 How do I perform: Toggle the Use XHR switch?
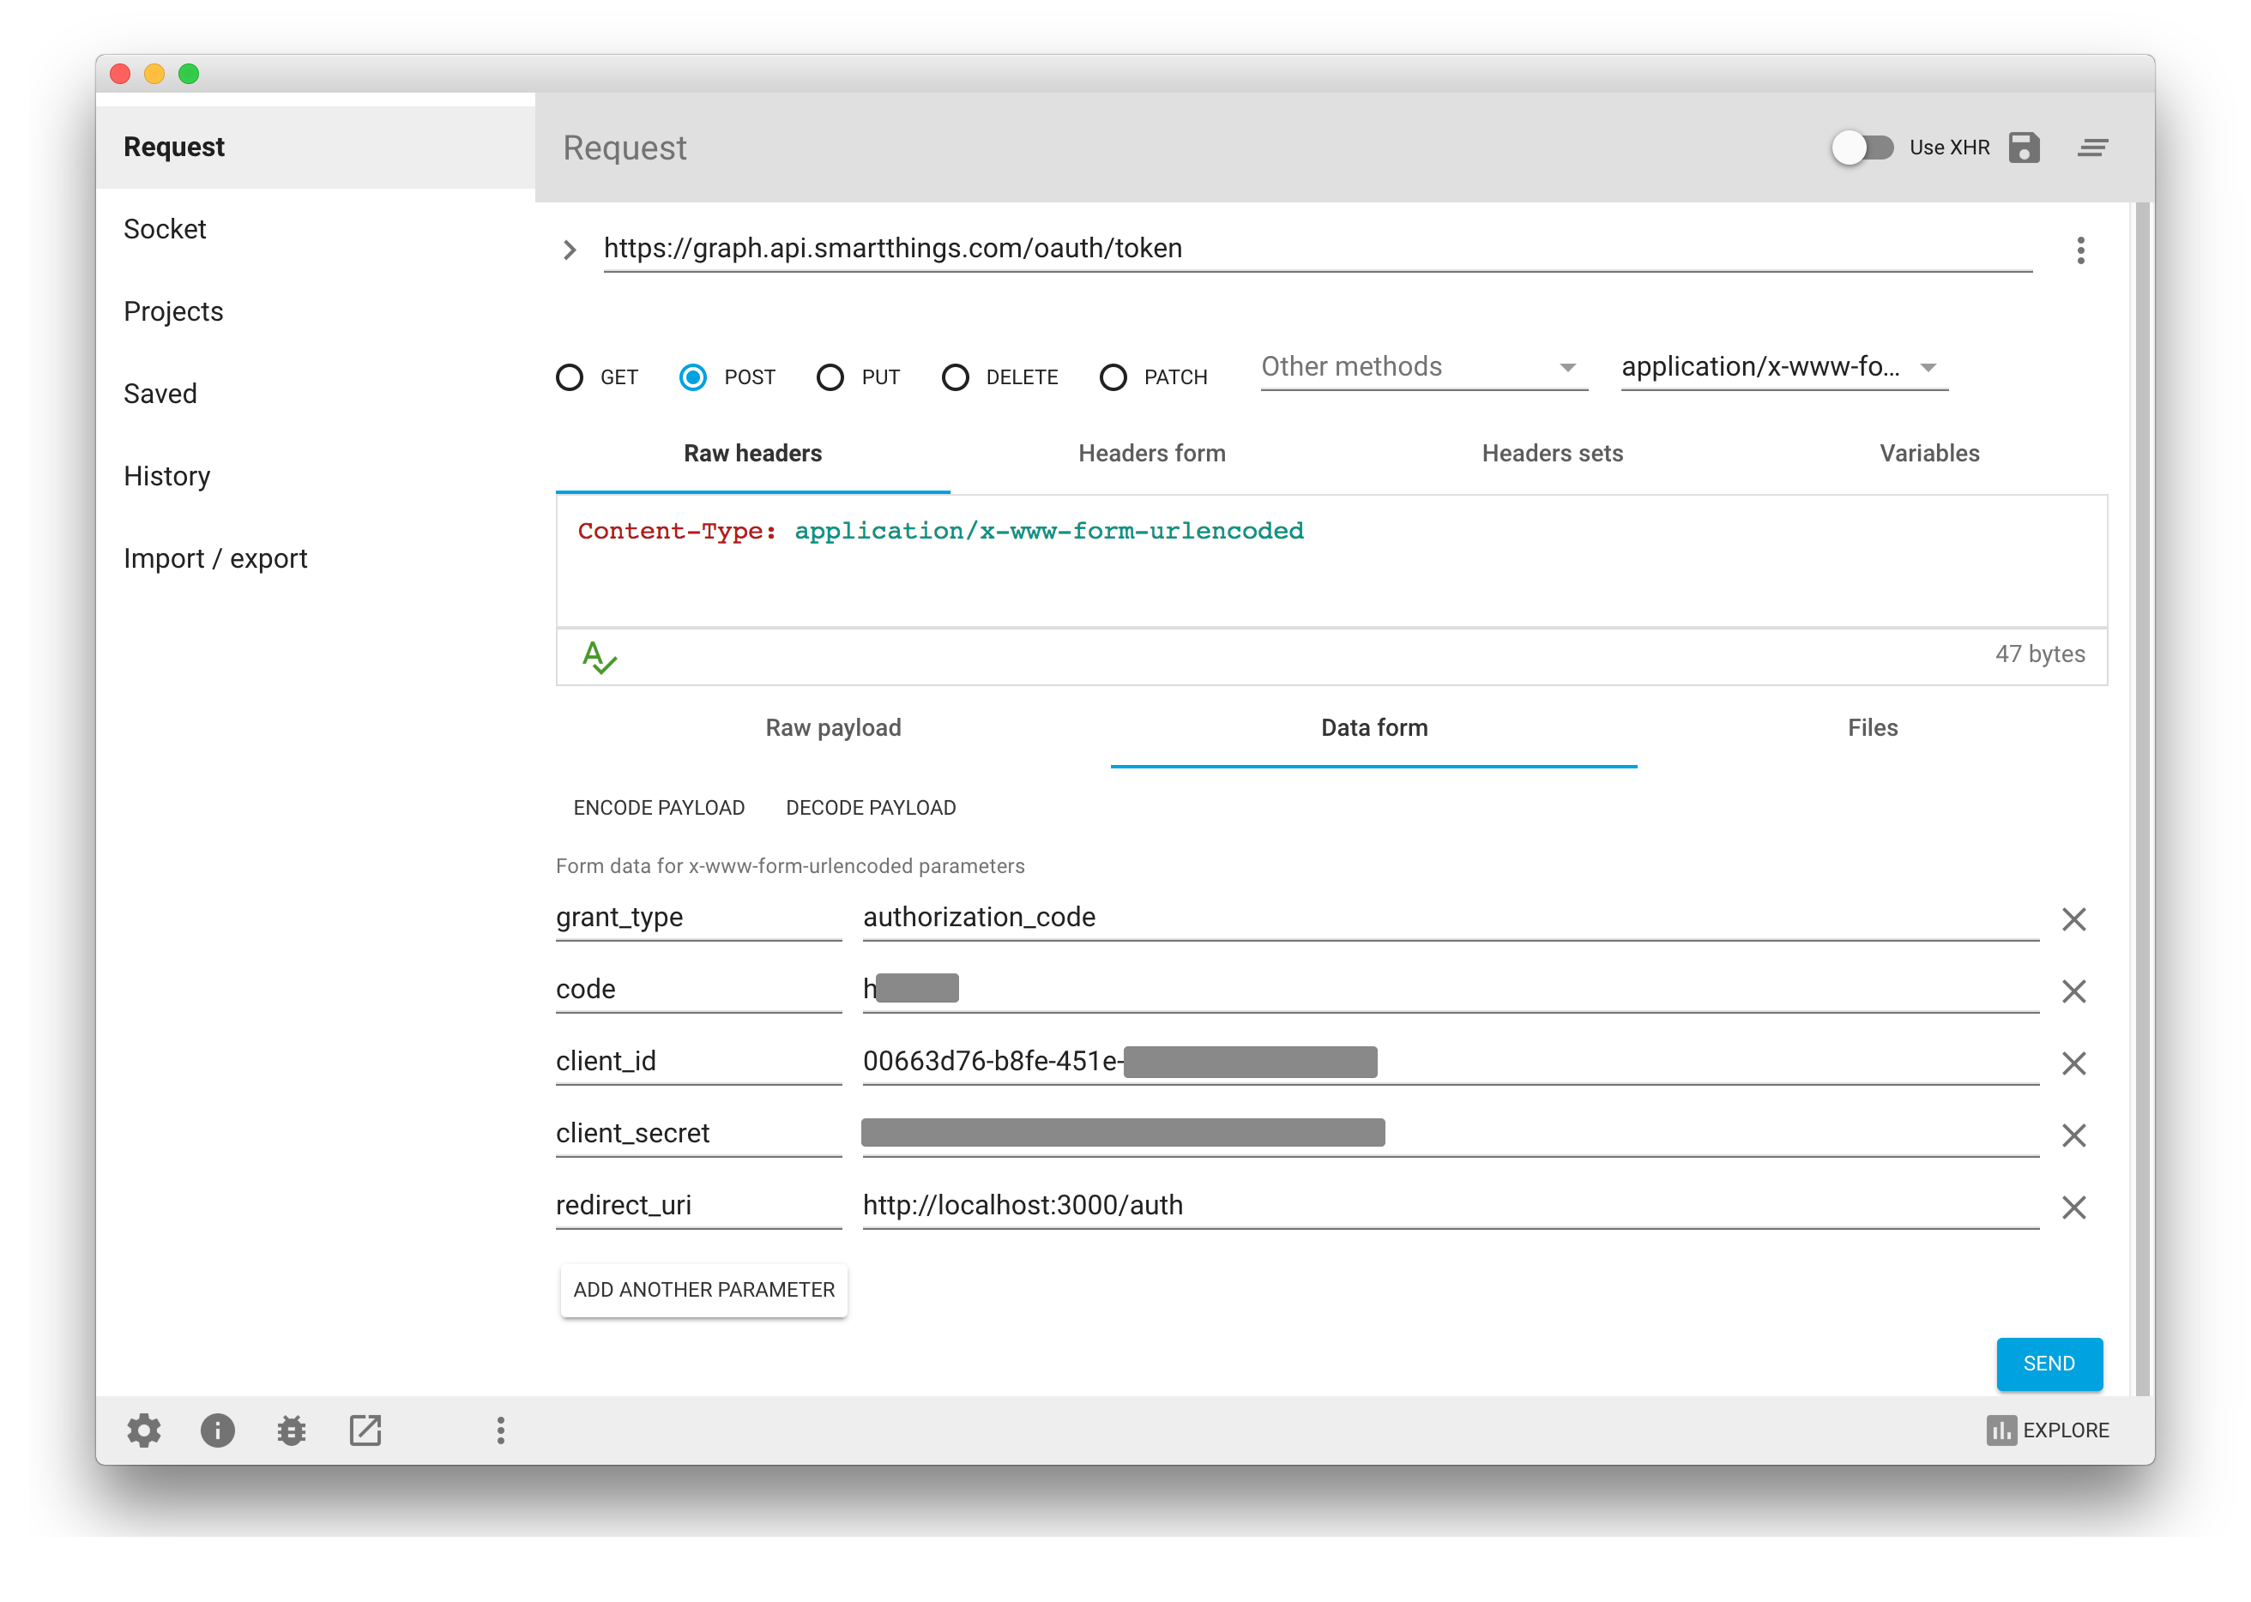coord(1862,148)
